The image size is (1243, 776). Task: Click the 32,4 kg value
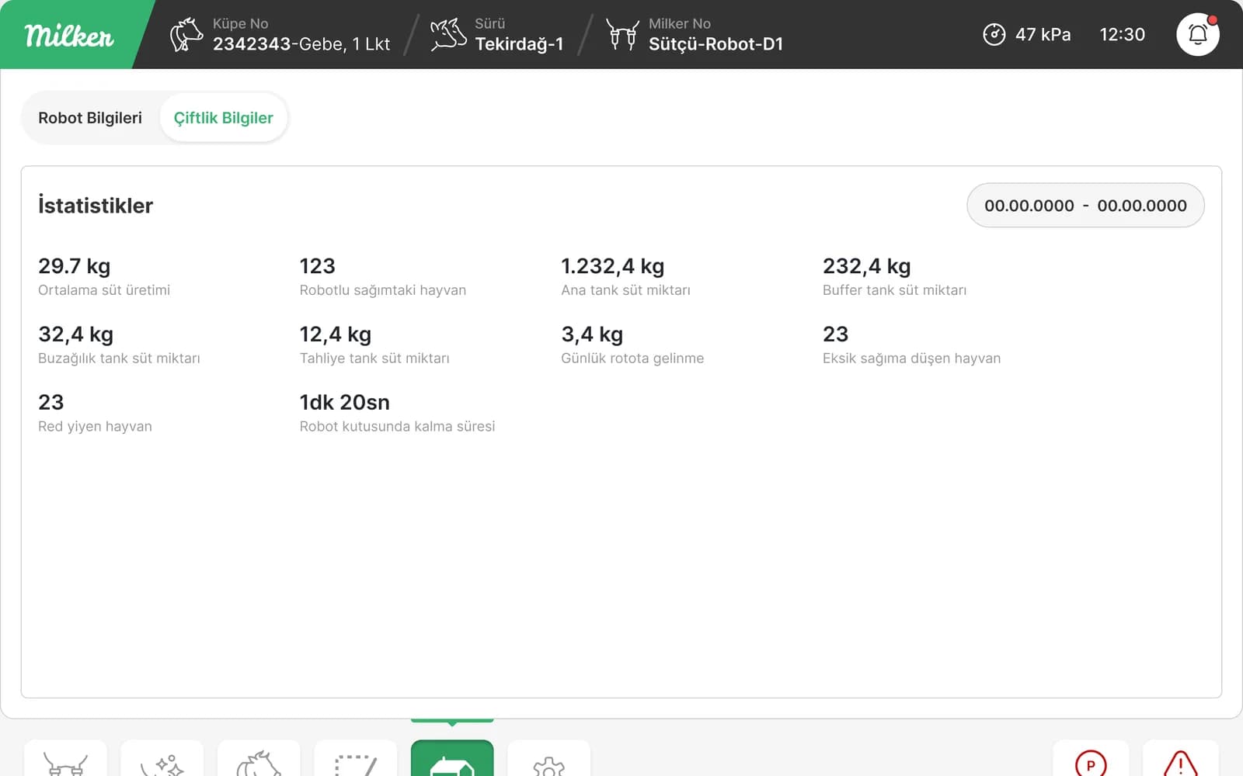coord(75,334)
